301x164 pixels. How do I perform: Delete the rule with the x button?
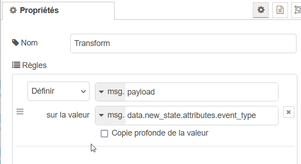(x=288, y=112)
